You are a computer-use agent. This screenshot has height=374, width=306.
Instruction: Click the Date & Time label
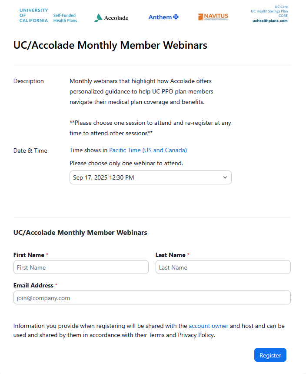coord(30,150)
